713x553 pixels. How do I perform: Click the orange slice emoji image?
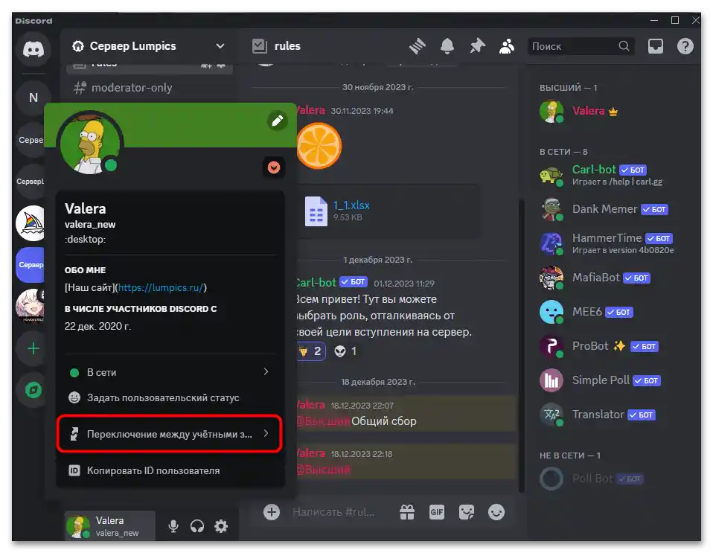point(319,146)
